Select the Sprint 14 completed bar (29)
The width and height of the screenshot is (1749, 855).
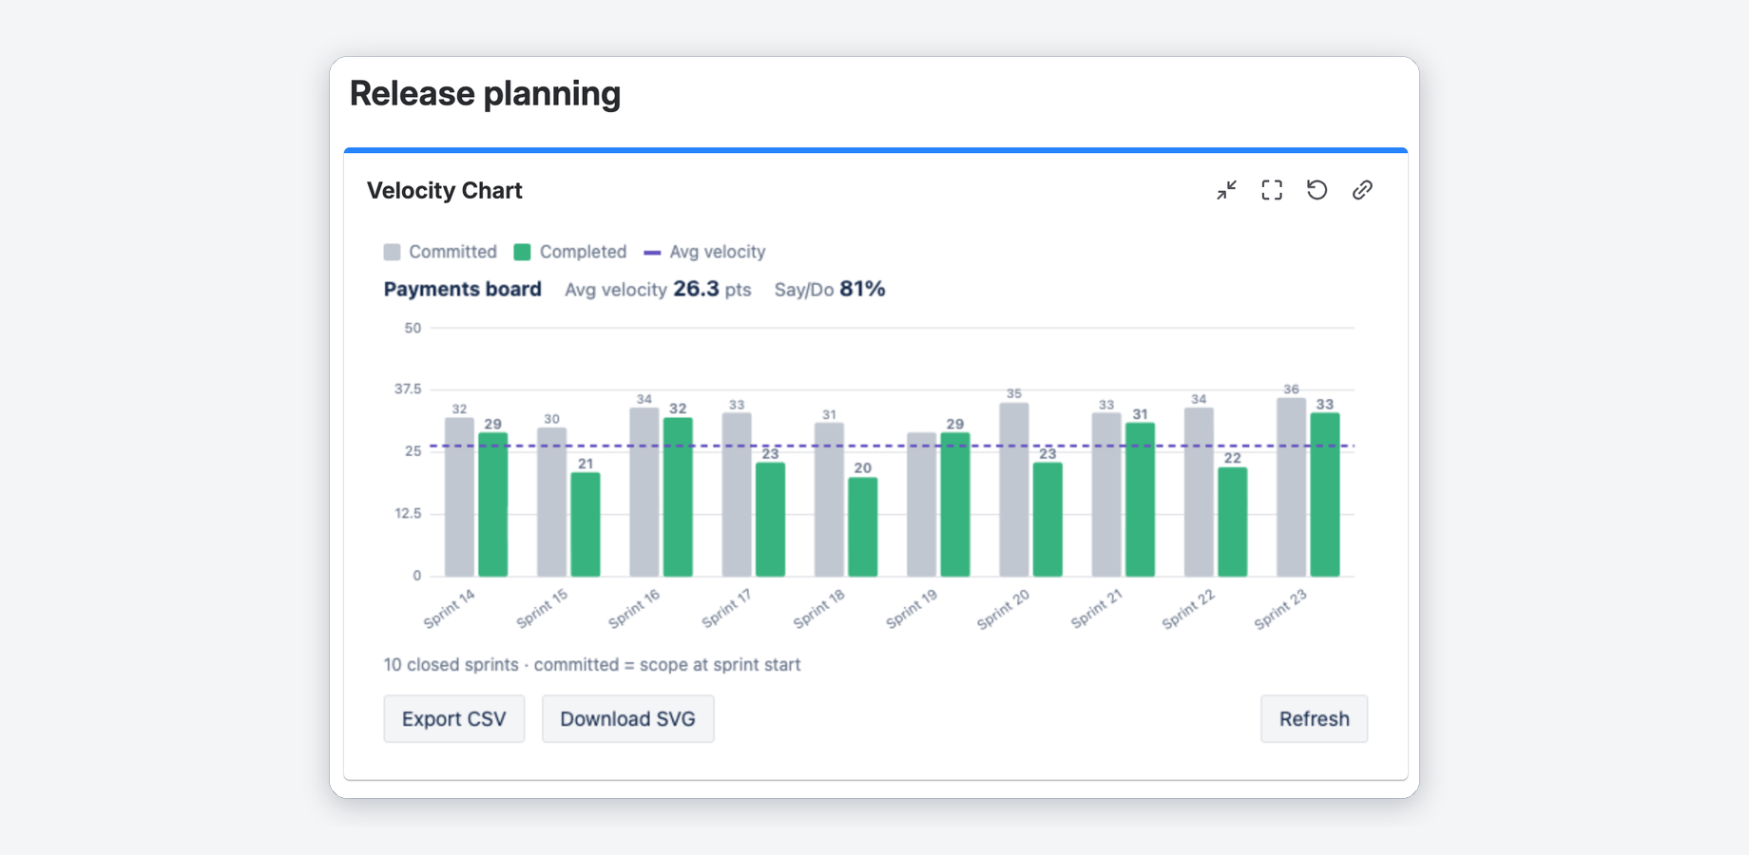492,504
